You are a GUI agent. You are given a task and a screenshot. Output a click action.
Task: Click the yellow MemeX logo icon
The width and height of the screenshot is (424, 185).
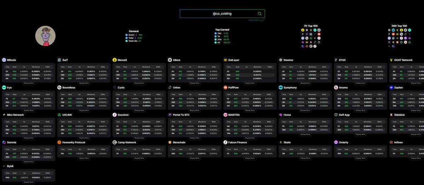click(x=115, y=60)
